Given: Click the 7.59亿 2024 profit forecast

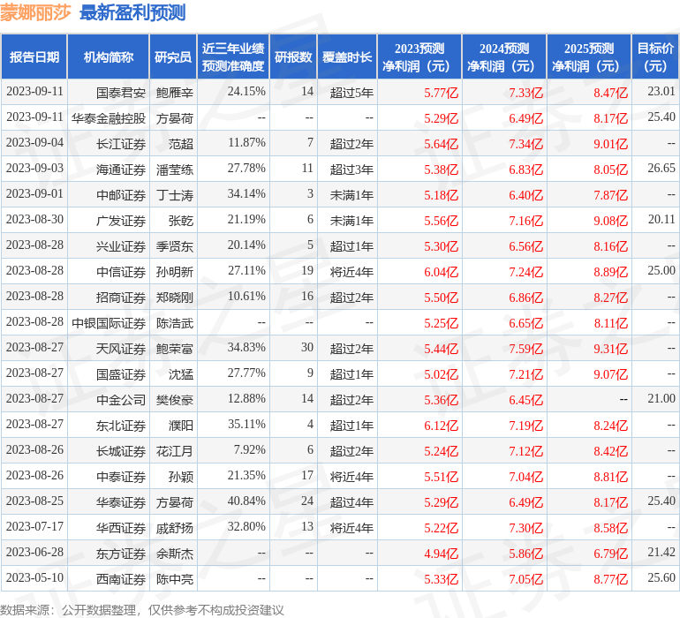Looking at the screenshot, I should [x=526, y=348].
